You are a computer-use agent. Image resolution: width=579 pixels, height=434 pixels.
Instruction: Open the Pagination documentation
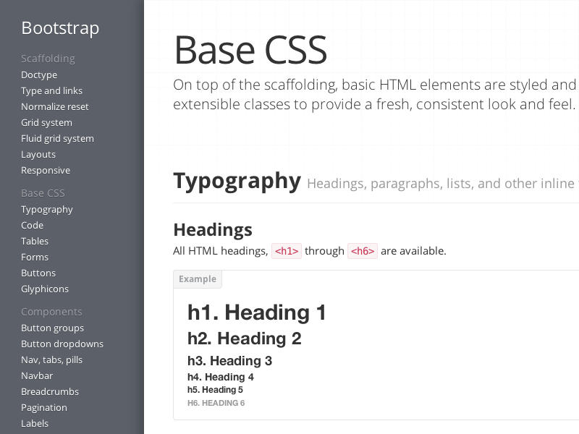pyautogui.click(x=44, y=407)
